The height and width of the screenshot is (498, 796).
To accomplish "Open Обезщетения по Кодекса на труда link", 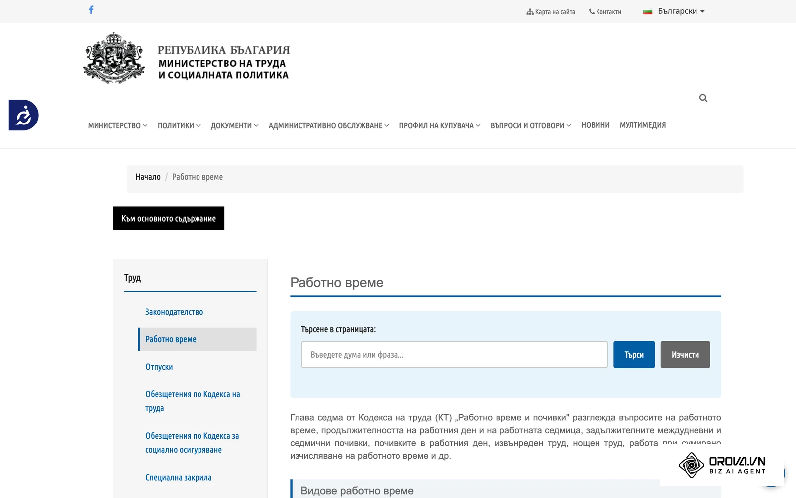I will coord(193,401).
